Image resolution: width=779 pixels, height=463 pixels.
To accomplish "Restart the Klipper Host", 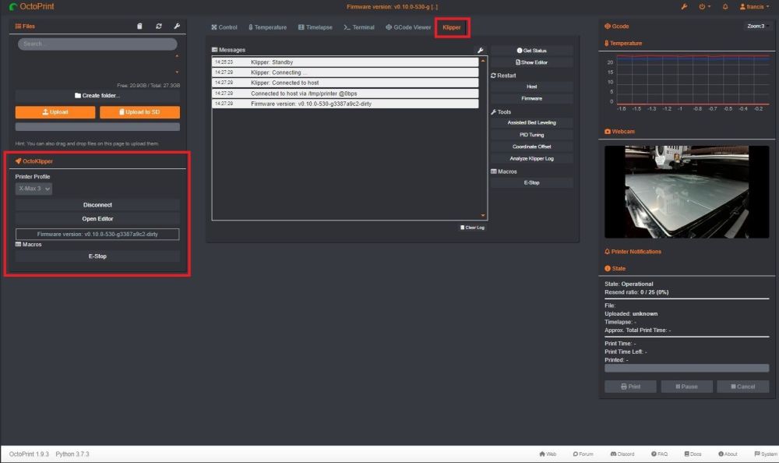I will point(531,87).
